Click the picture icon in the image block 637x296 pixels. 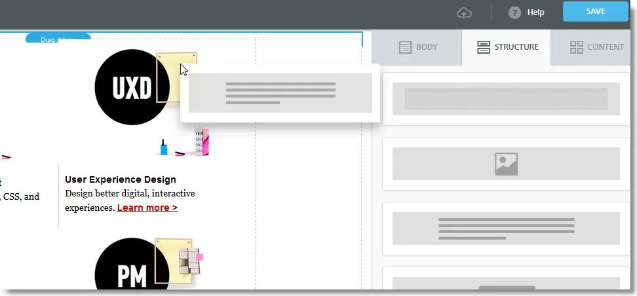coord(506,164)
